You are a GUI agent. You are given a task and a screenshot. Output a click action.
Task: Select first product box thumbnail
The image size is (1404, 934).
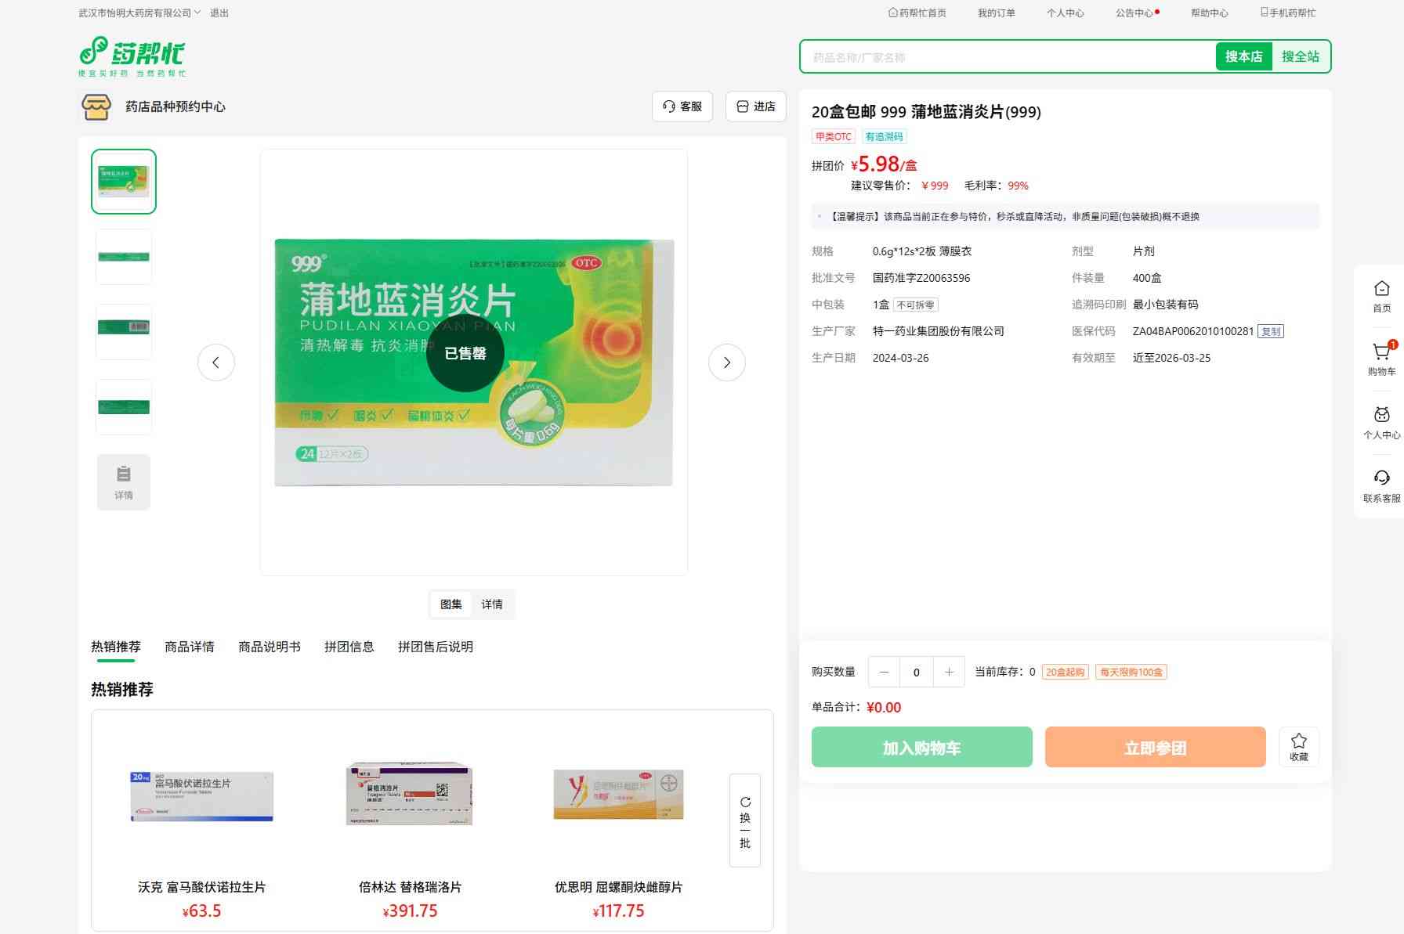pos(124,182)
